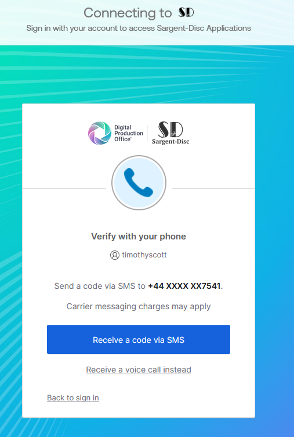Click the Sargent-Disc Applications sign-in subtitle
294x437 pixels.
tap(139, 28)
